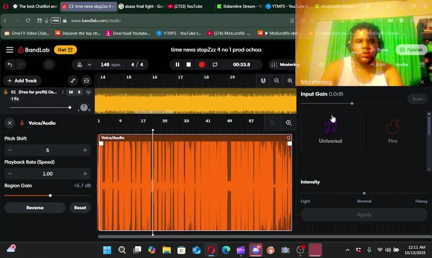This screenshot has height=258, width=432.
Task: Click the BandLab logo
Action: click(x=33, y=50)
